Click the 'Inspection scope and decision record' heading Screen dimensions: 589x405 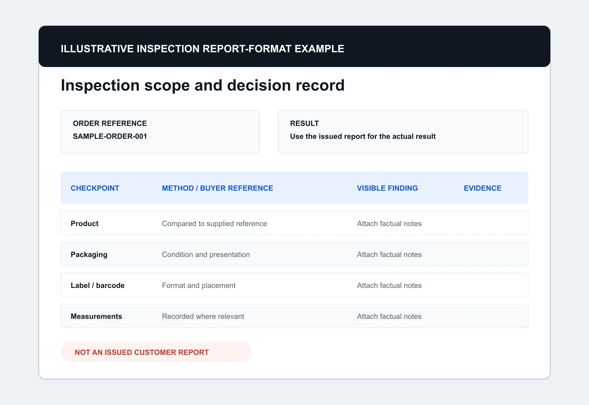202,85
